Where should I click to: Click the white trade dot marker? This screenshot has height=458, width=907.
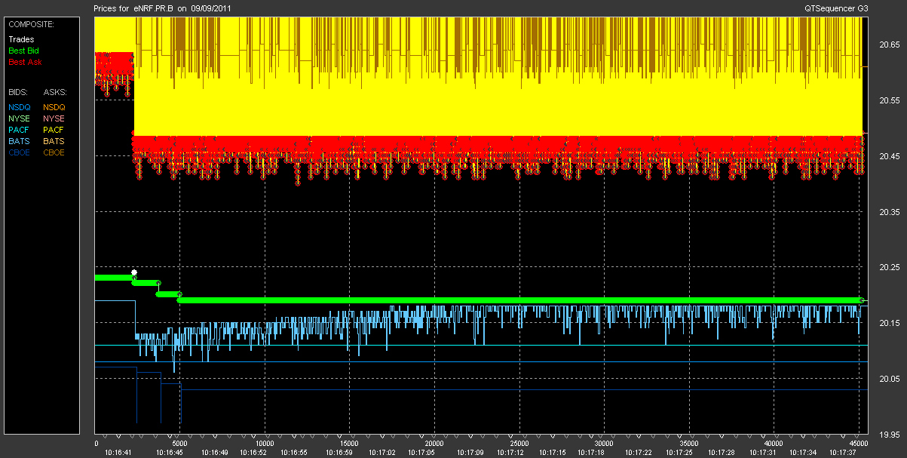coord(134,272)
